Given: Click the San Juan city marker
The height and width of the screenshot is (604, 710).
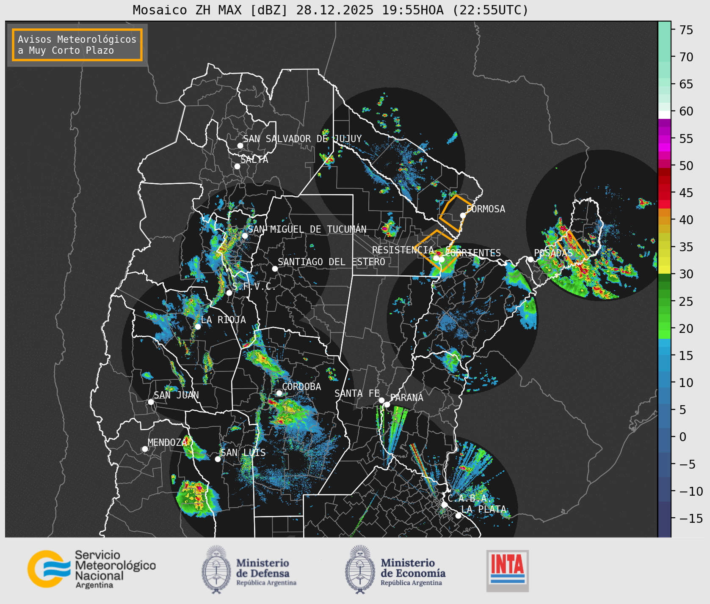Looking at the screenshot, I should [x=151, y=402].
